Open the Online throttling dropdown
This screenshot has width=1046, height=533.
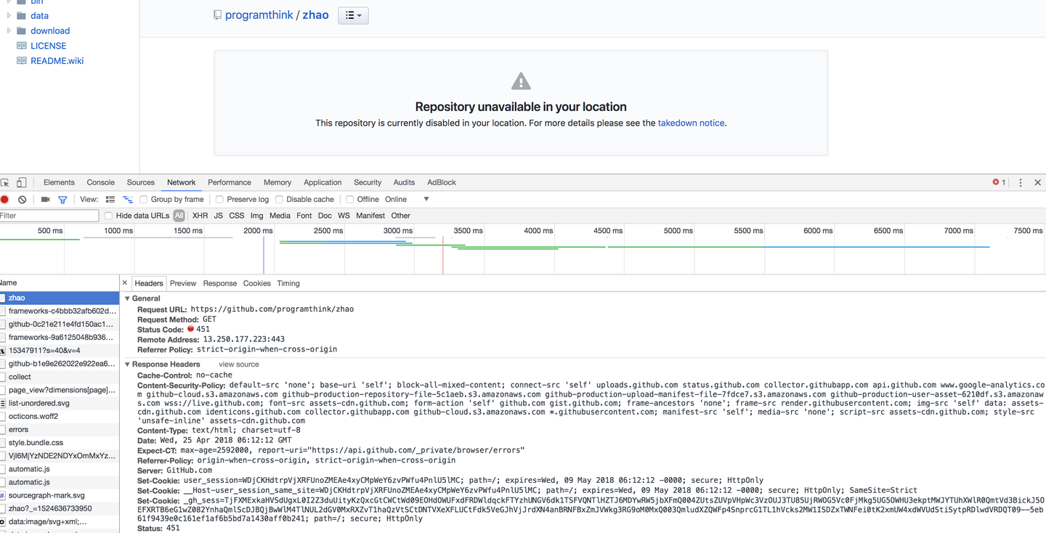click(x=407, y=200)
